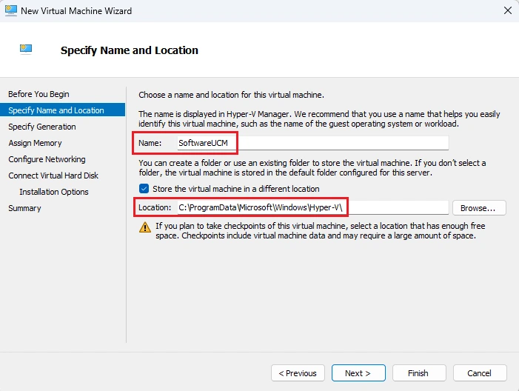Uncheck Store the virtual machine in different location
The image size is (519, 391).
(x=144, y=189)
